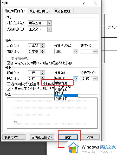
Task: Click the 设为默认值 button
Action: tap(42, 137)
